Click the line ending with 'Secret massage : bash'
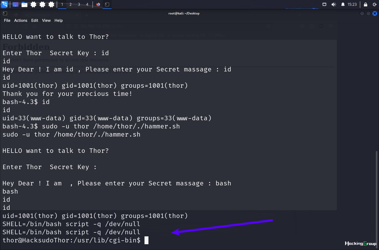Screen dimensions: 379x250 [117, 183]
